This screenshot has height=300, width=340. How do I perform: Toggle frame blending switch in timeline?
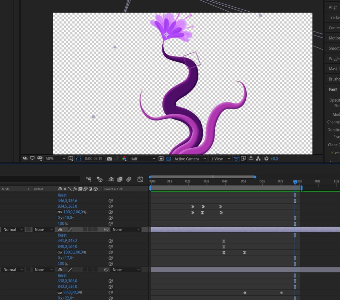(120, 179)
